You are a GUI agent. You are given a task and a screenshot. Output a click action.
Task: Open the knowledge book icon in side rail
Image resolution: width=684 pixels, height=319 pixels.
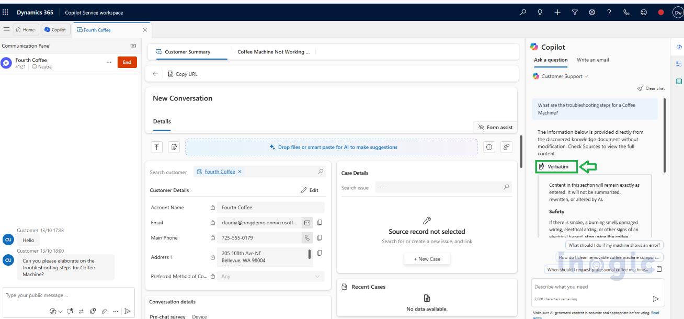[x=679, y=81]
